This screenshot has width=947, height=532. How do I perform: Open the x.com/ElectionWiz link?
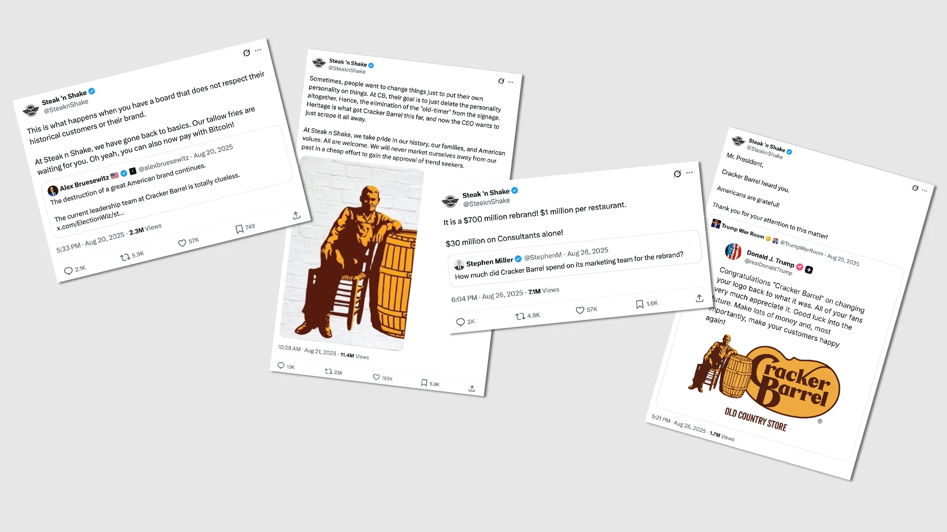[x=90, y=221]
